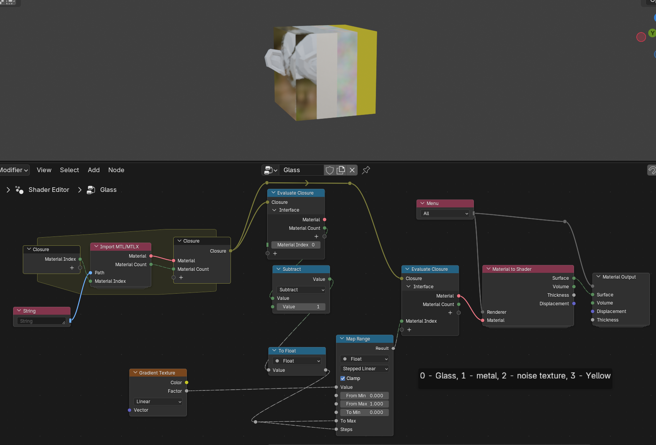
Task: Toggle the pin node tree icon
Action: [366, 170]
